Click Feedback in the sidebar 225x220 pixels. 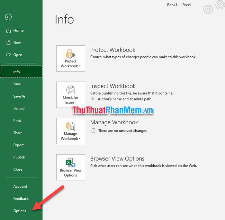click(21, 198)
